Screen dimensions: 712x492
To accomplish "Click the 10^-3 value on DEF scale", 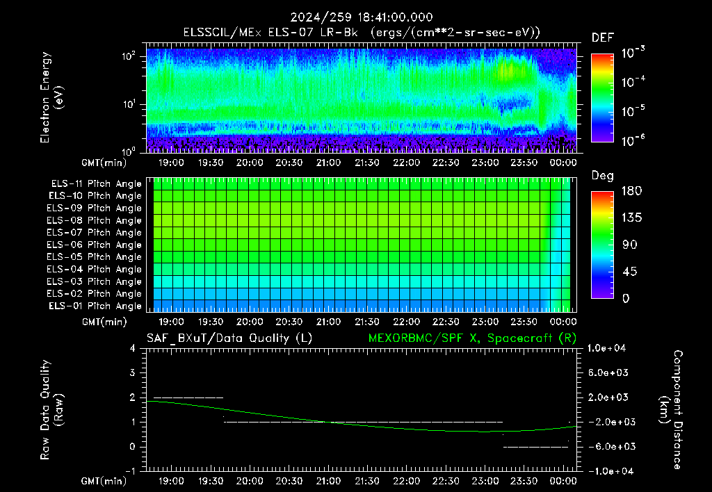I will point(633,53).
